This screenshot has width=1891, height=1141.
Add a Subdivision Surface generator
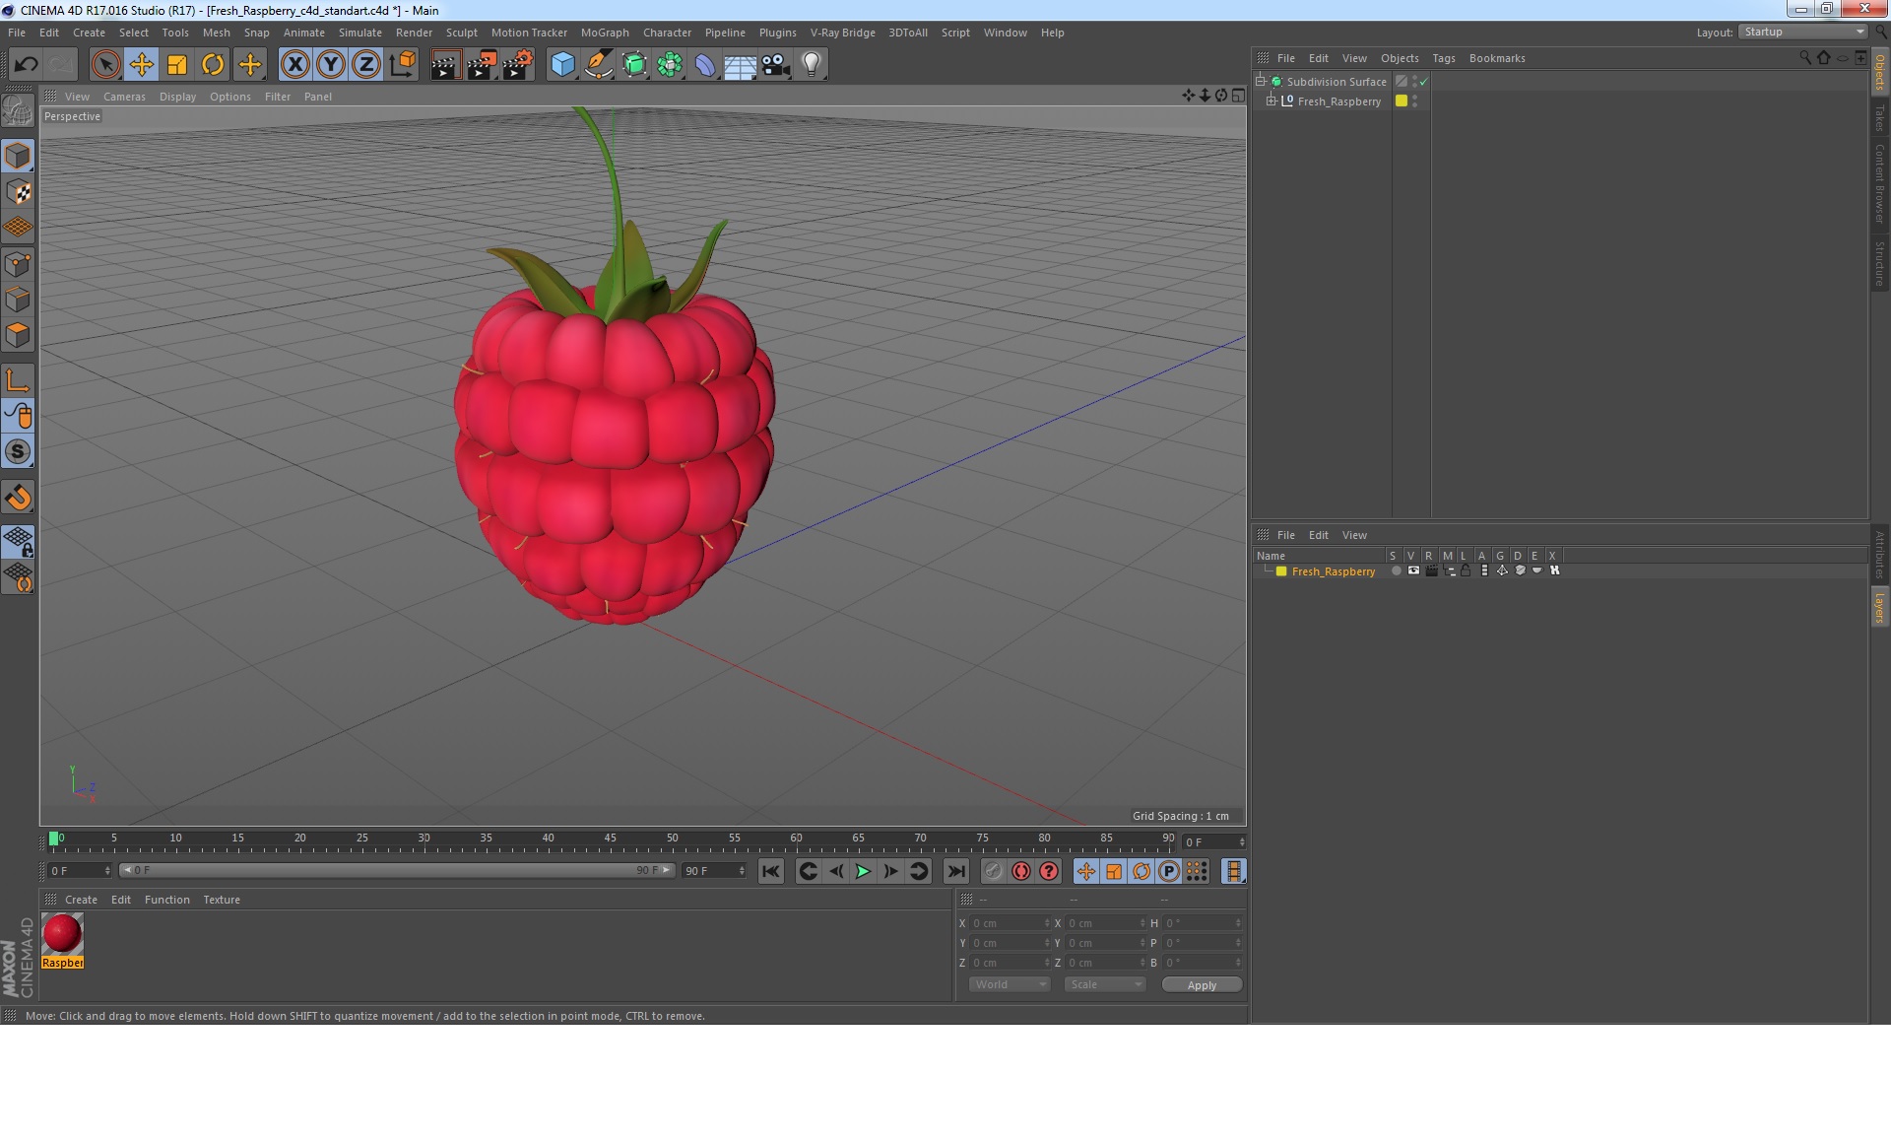[634, 65]
